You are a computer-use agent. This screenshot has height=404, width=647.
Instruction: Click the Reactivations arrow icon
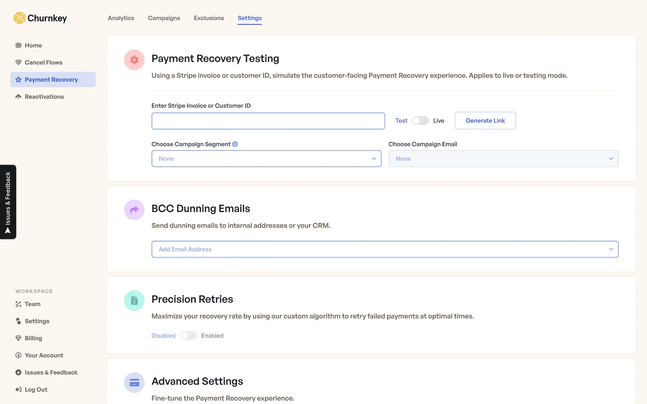pos(19,97)
